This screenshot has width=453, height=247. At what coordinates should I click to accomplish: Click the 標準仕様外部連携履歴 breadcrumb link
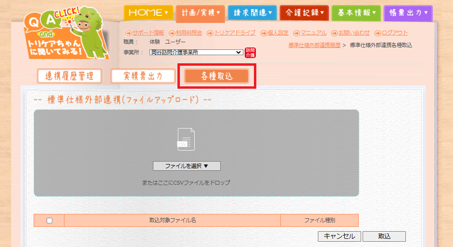pos(315,45)
